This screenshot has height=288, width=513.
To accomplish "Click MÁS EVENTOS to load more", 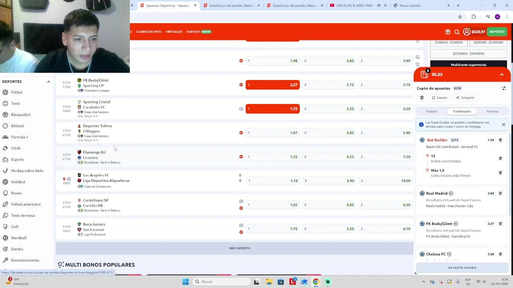I will 240,248.
